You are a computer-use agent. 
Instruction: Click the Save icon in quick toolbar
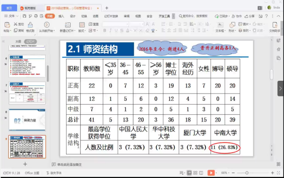pyautogui.click(x=24, y=16)
